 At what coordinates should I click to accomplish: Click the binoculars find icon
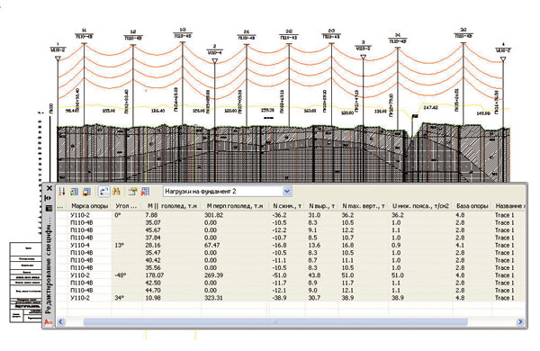tap(116, 192)
